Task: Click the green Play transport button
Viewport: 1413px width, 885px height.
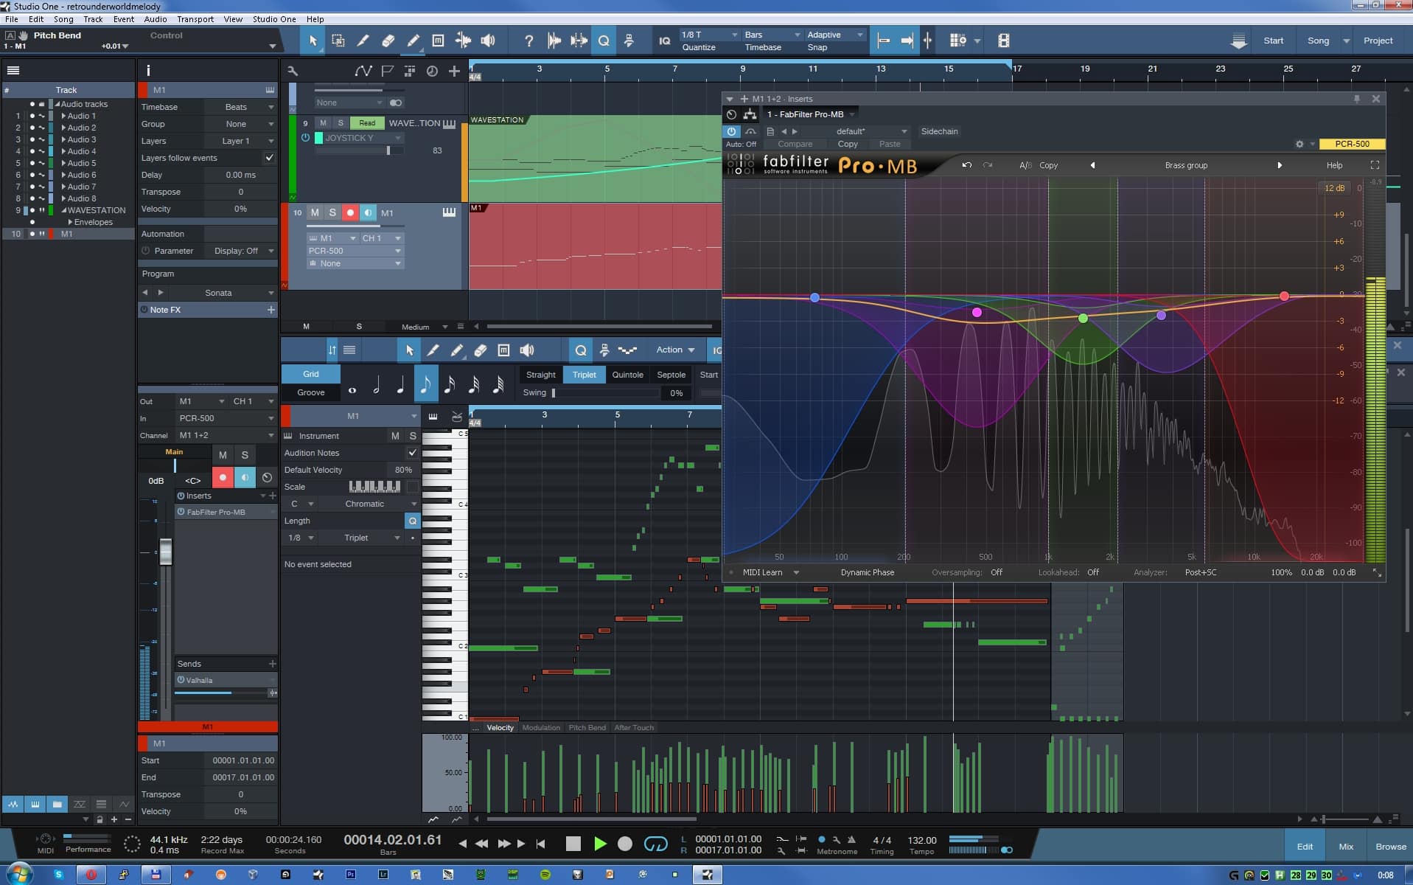Action: coord(600,844)
